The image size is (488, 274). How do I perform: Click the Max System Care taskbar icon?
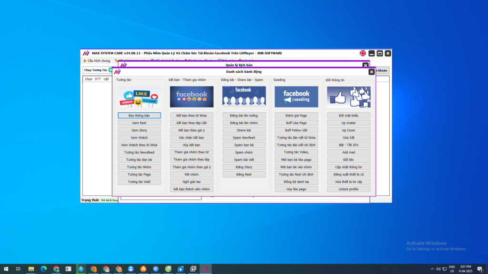tap(205, 269)
